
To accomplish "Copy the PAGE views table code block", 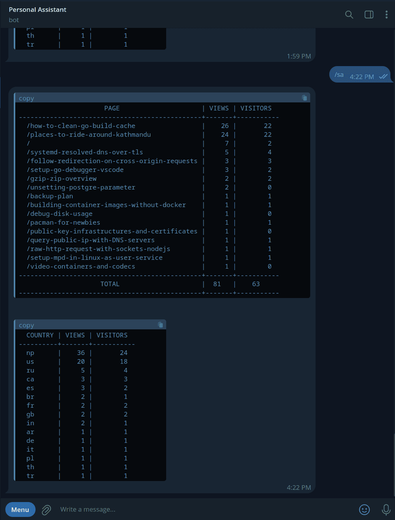I will (304, 98).
